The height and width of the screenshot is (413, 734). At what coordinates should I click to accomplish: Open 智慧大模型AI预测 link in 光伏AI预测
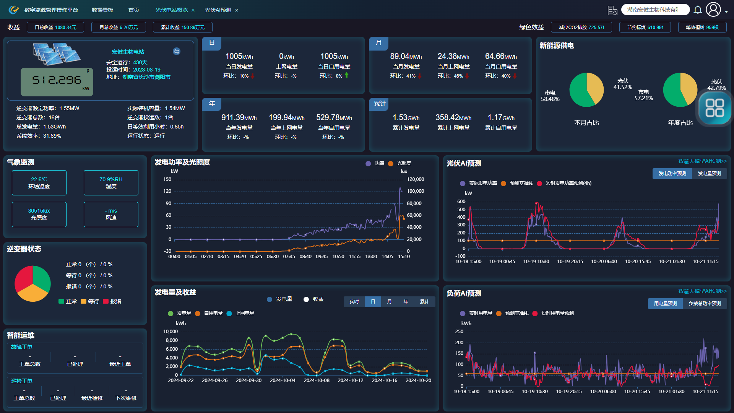pos(702,161)
